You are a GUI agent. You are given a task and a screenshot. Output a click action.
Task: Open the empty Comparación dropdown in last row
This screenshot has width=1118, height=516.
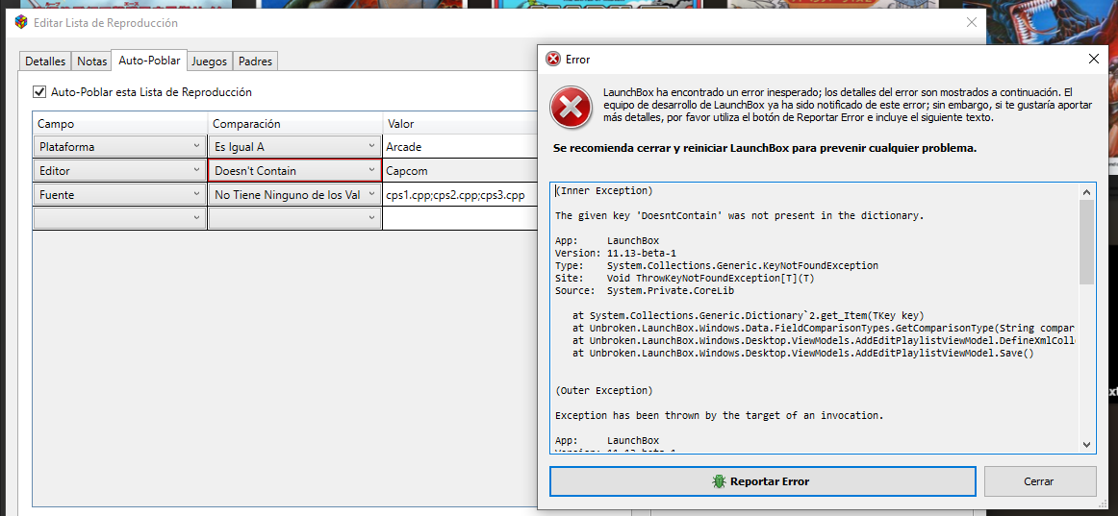(x=295, y=218)
